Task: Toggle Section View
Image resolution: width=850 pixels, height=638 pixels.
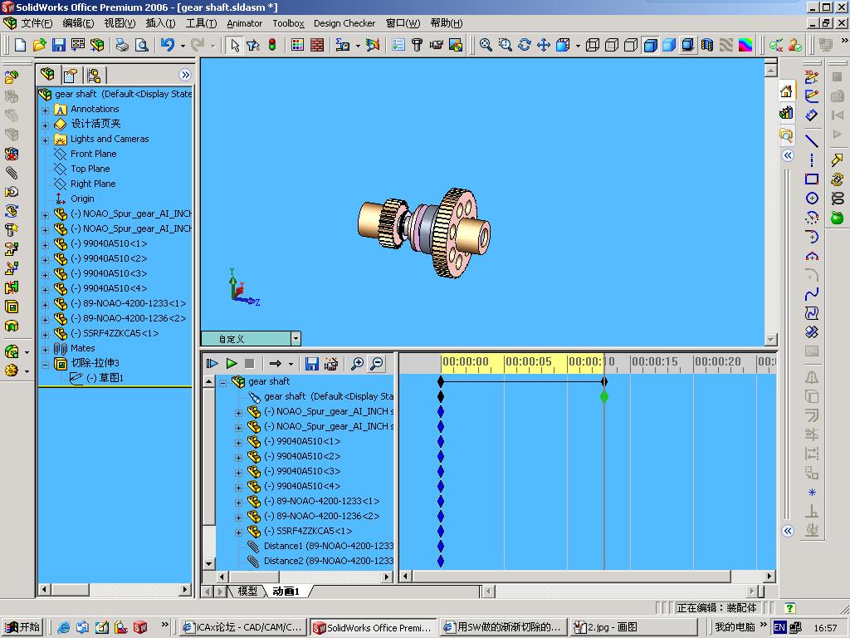Action: 707,45
